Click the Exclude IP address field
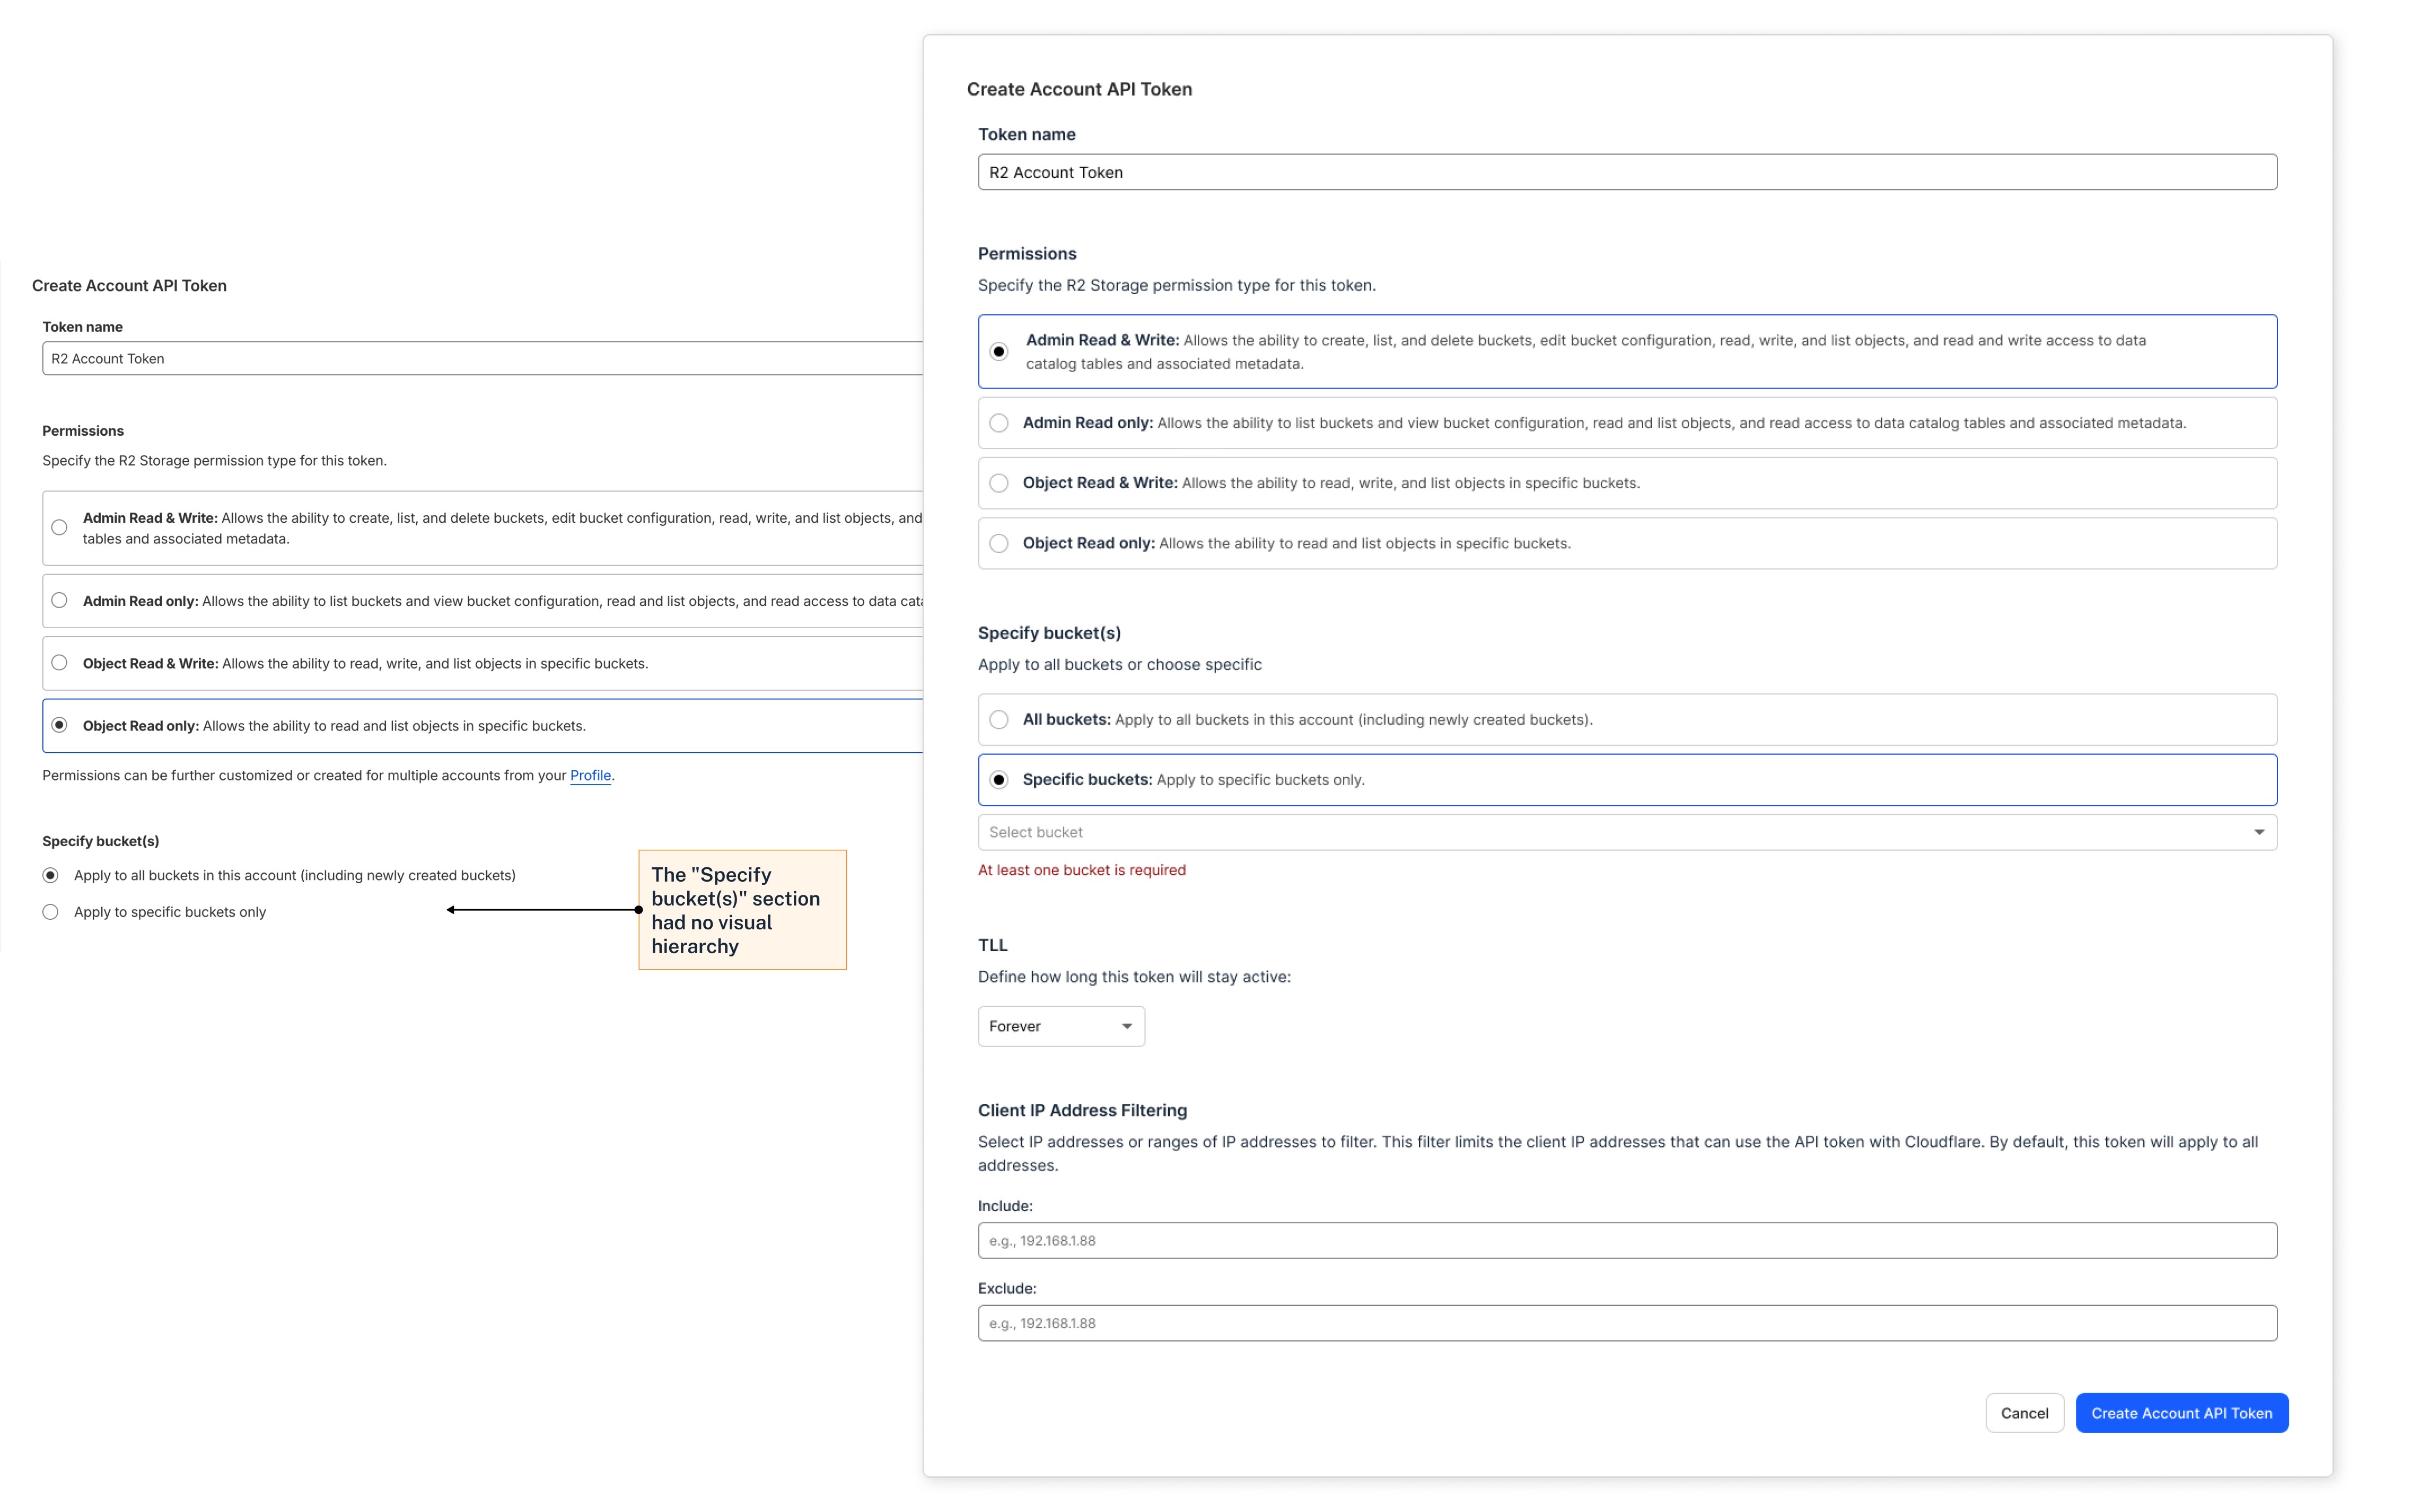This screenshot has height=1512, width=2411. 1626,1323
